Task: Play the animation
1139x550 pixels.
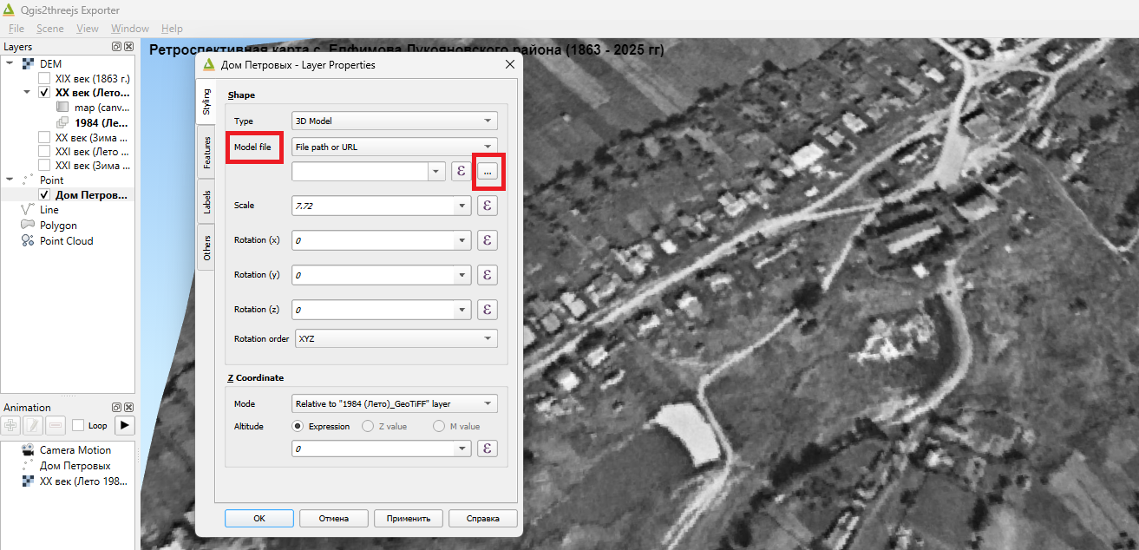Action: click(125, 425)
